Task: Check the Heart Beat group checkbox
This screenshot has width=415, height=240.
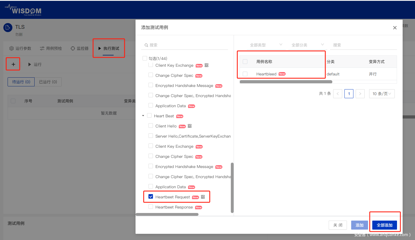Action: pos(149,116)
